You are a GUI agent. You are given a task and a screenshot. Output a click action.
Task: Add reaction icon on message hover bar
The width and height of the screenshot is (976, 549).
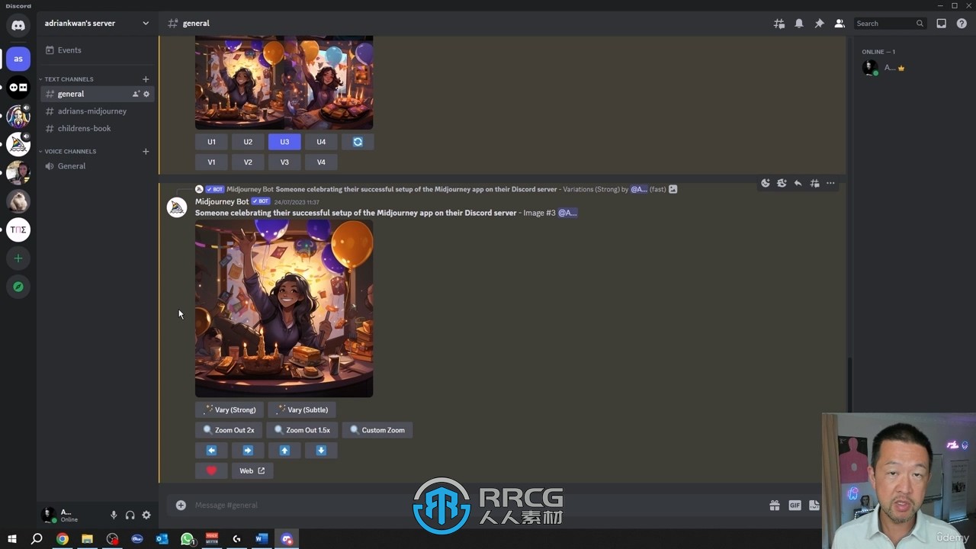click(766, 183)
